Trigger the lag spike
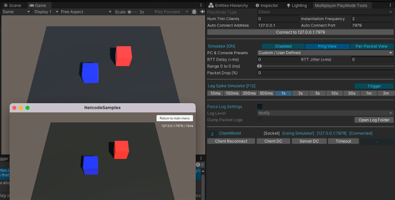Screen dimensions: 395x200 tap(374, 86)
